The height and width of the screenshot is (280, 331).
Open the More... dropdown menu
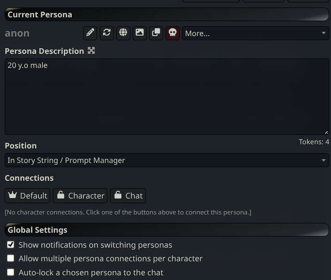pos(255,33)
